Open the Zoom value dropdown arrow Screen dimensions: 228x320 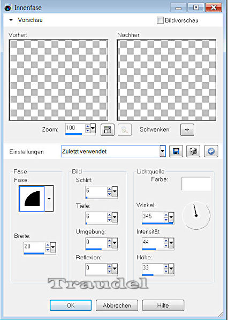pyautogui.click(x=93, y=129)
